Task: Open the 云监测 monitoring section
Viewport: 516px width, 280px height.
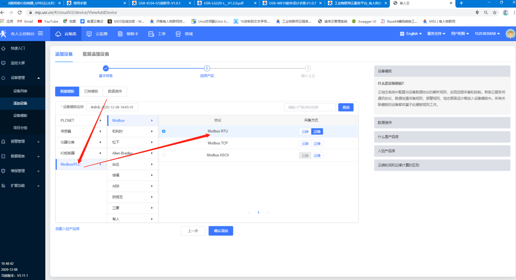Action: tap(97, 34)
